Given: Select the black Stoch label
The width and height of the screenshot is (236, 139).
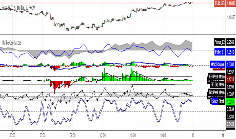Looking at the screenshot, I should [x=222, y=101].
